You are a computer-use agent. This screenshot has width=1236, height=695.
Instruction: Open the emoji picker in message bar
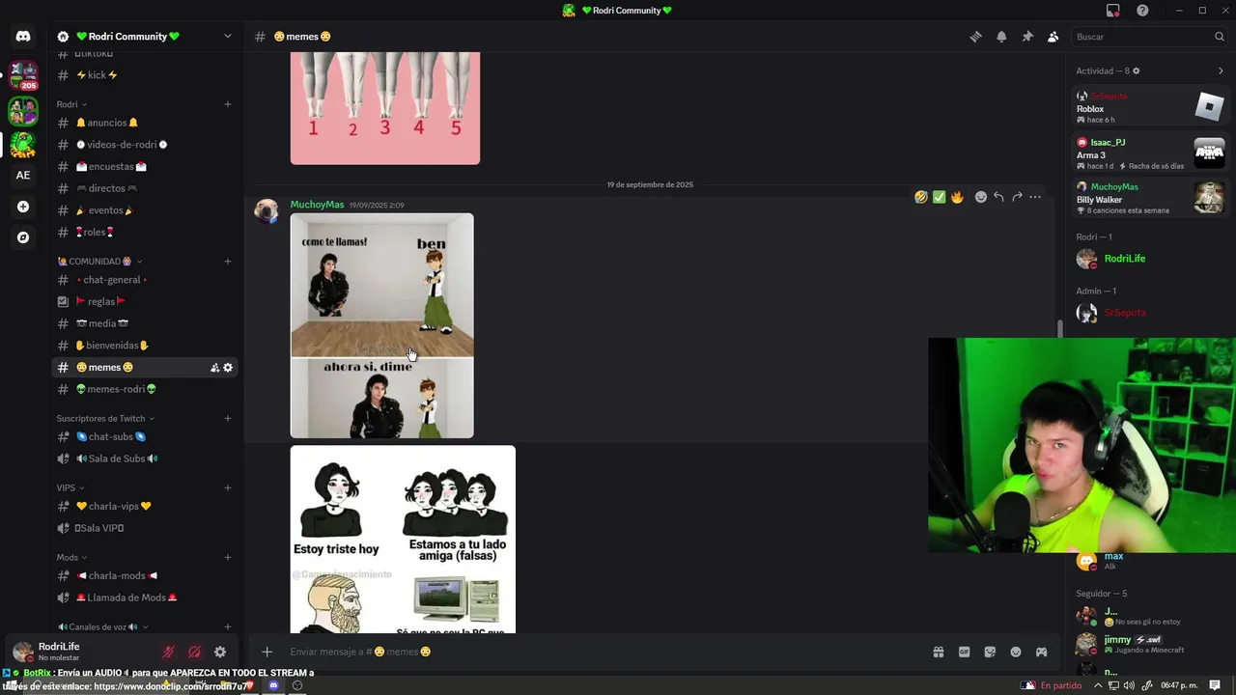[x=1016, y=652]
